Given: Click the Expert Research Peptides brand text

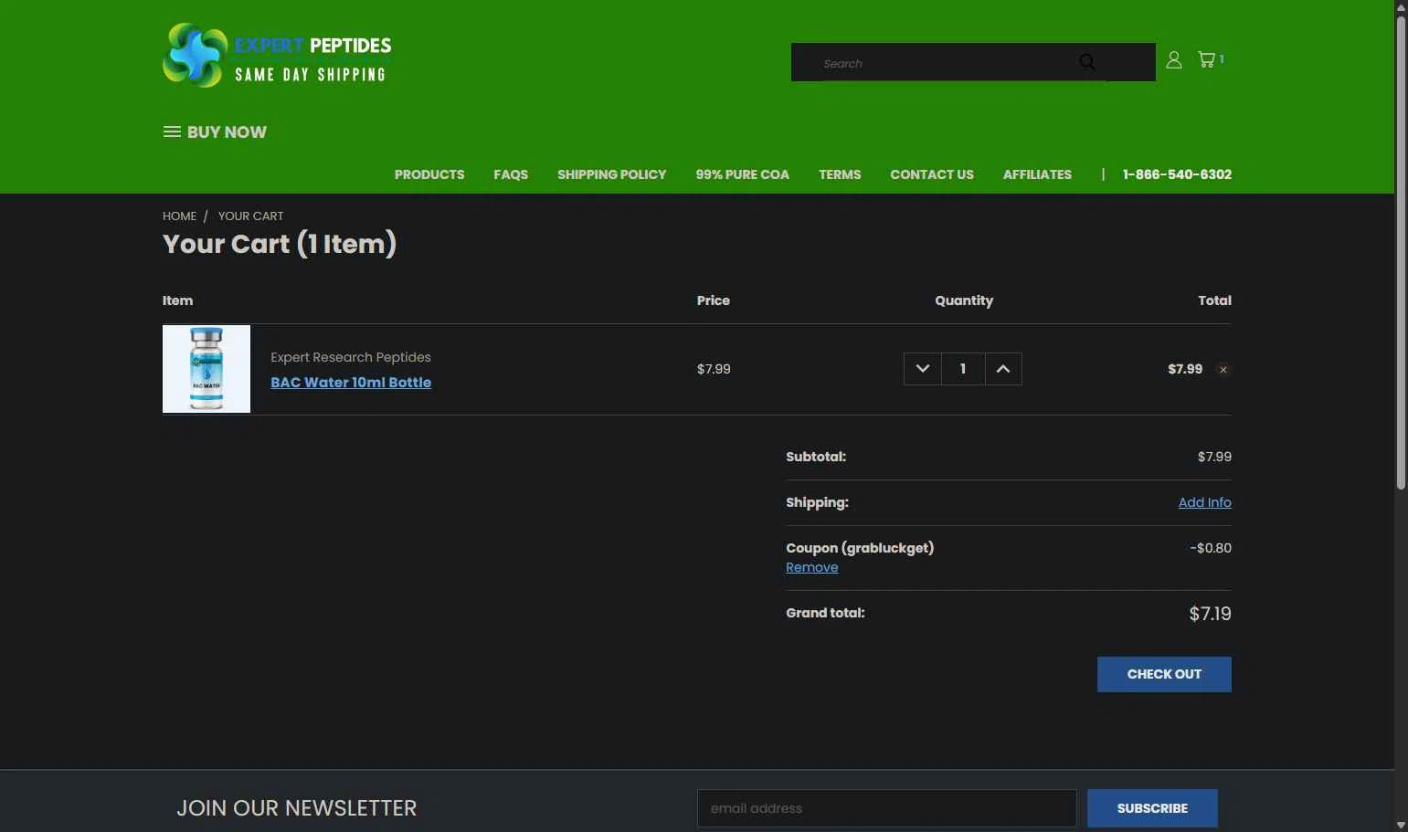Looking at the screenshot, I should 351,357.
